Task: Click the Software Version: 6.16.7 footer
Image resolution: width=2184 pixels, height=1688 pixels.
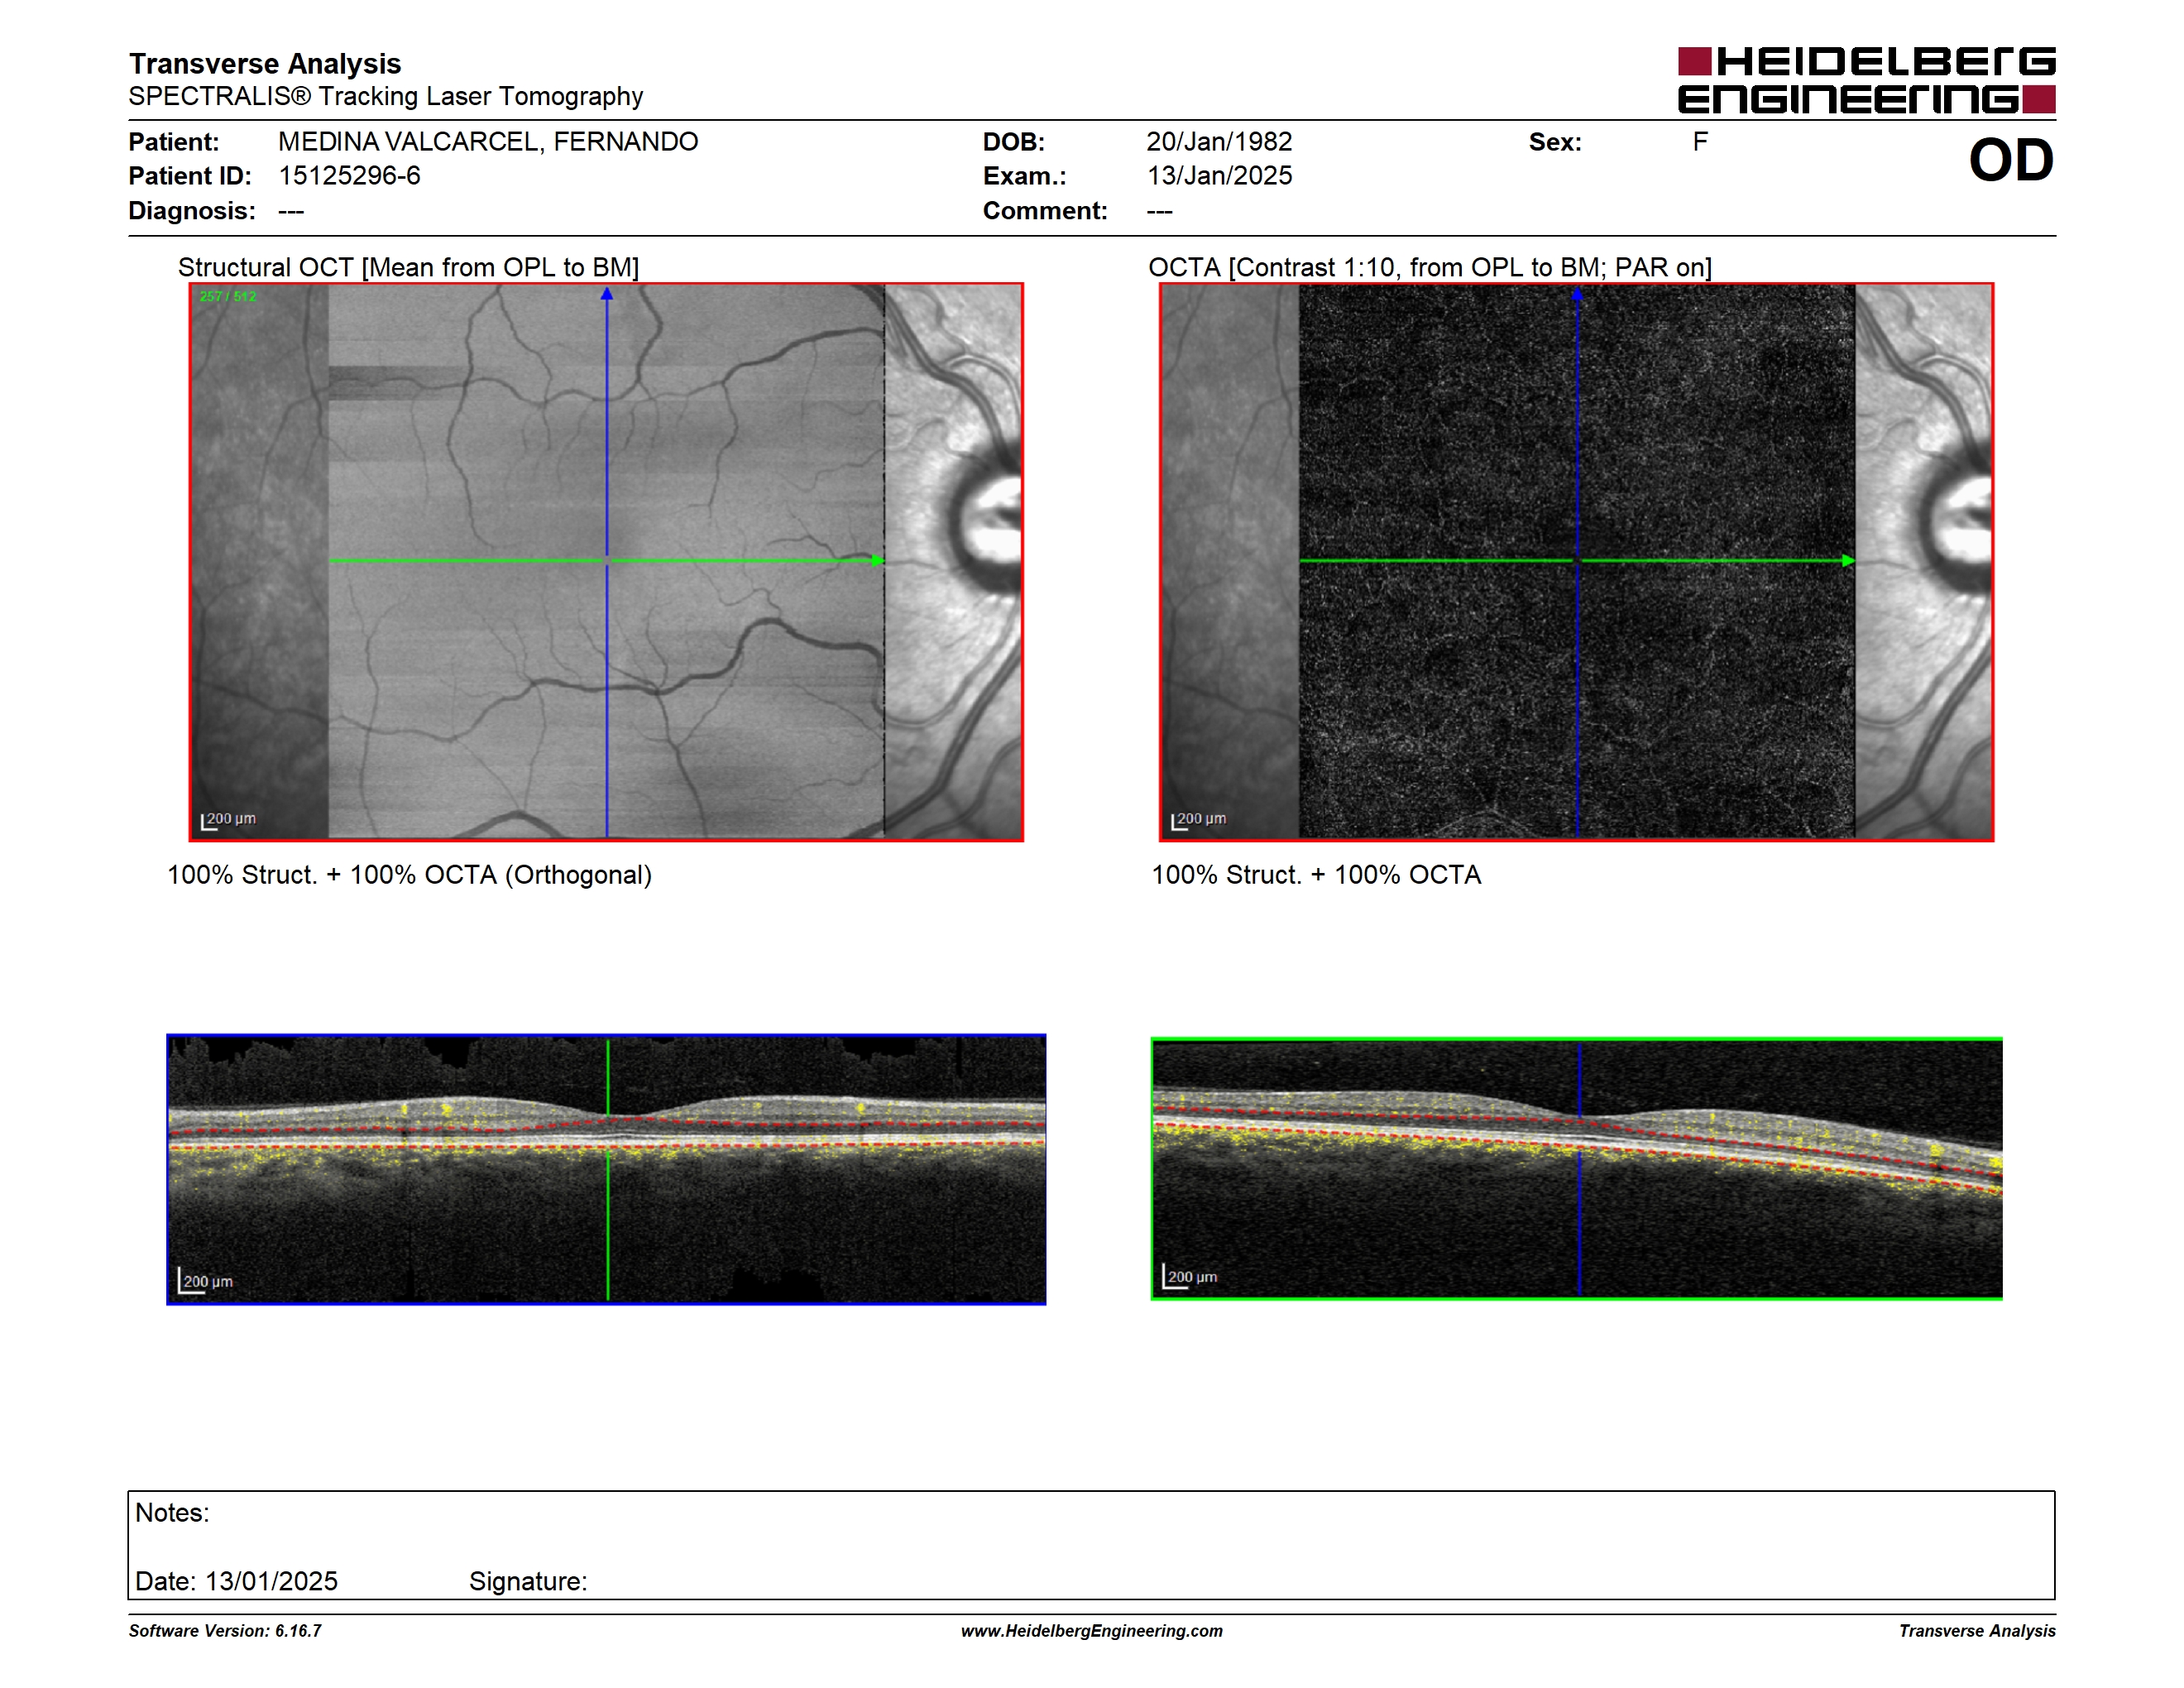Action: pos(225,1631)
